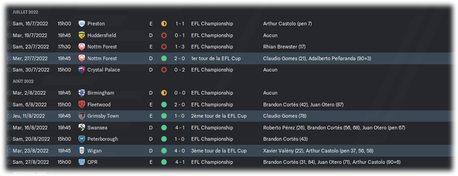
Task: Toggle the check mark beside Sam, 16/7/2022
Action: click(x=9, y=24)
